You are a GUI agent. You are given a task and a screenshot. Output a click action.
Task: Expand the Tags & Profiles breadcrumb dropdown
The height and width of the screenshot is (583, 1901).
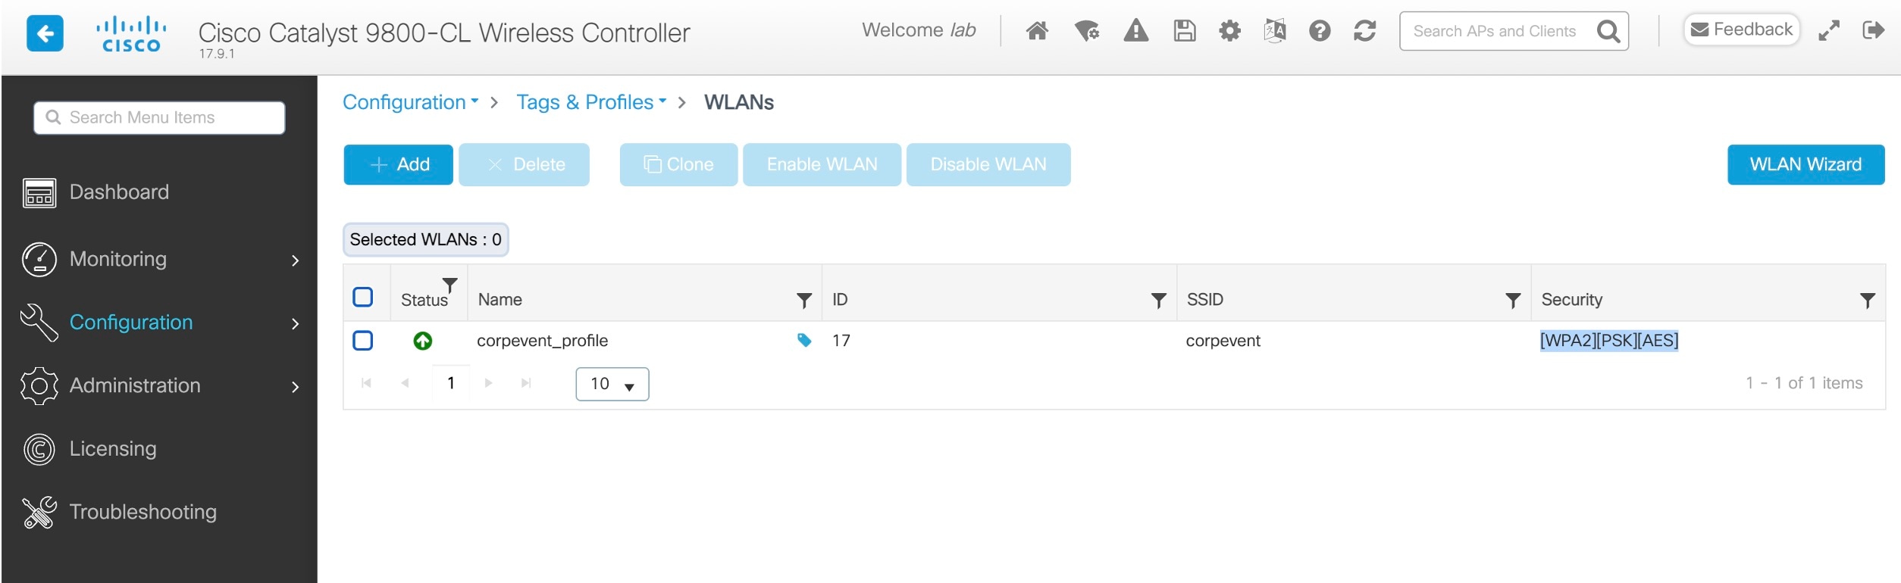590,102
